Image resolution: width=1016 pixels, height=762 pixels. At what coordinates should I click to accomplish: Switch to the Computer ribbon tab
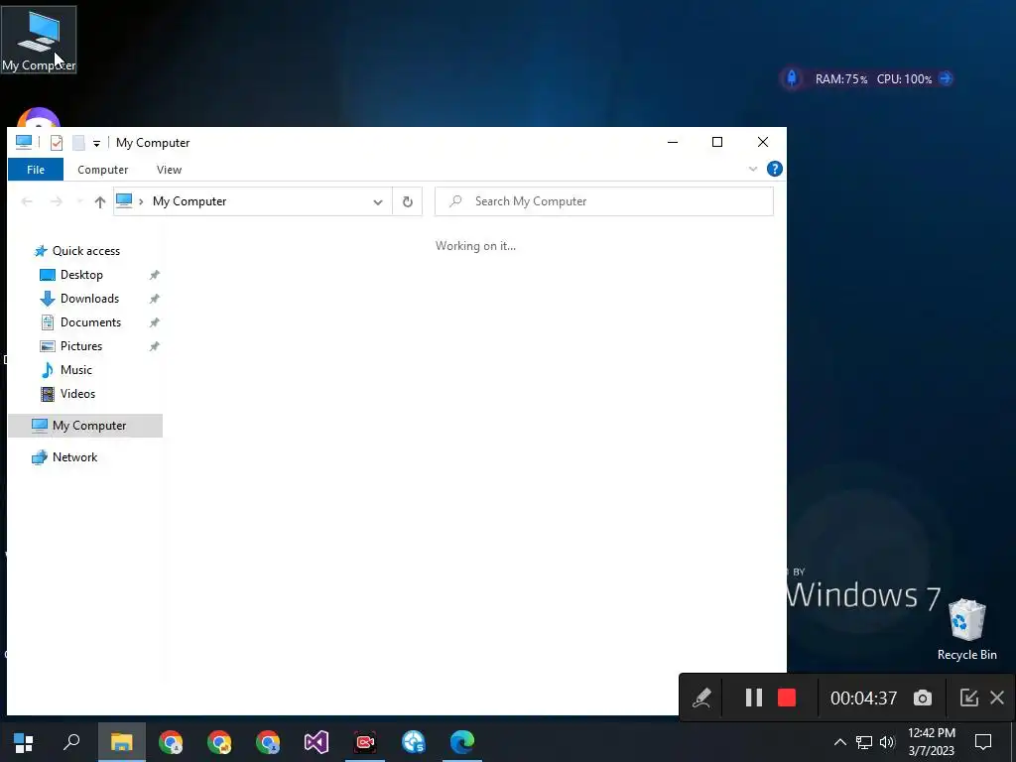point(102,170)
